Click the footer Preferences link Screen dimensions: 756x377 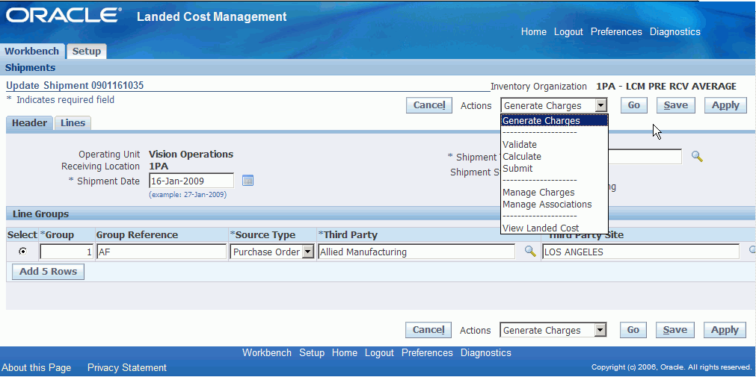tap(427, 353)
